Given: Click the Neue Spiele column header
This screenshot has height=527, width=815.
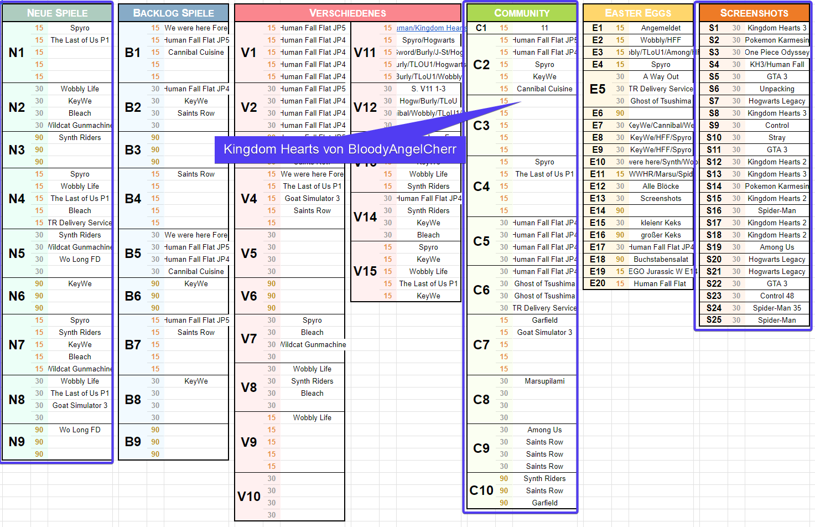Looking at the screenshot, I should coord(57,13).
